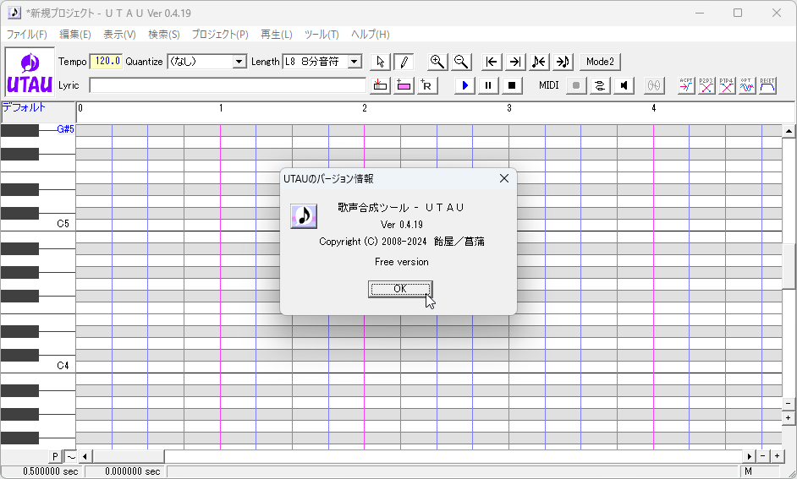Screen dimensions: 797x479
Task: Stop playback with the square button
Action: [512, 85]
